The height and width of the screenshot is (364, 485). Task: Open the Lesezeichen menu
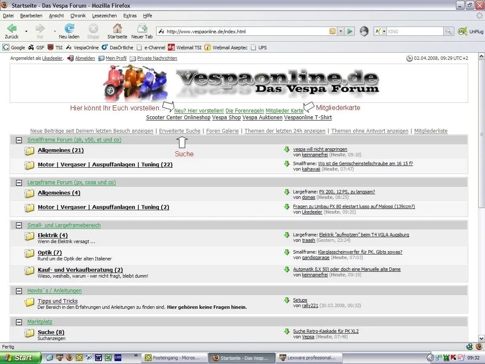click(104, 16)
